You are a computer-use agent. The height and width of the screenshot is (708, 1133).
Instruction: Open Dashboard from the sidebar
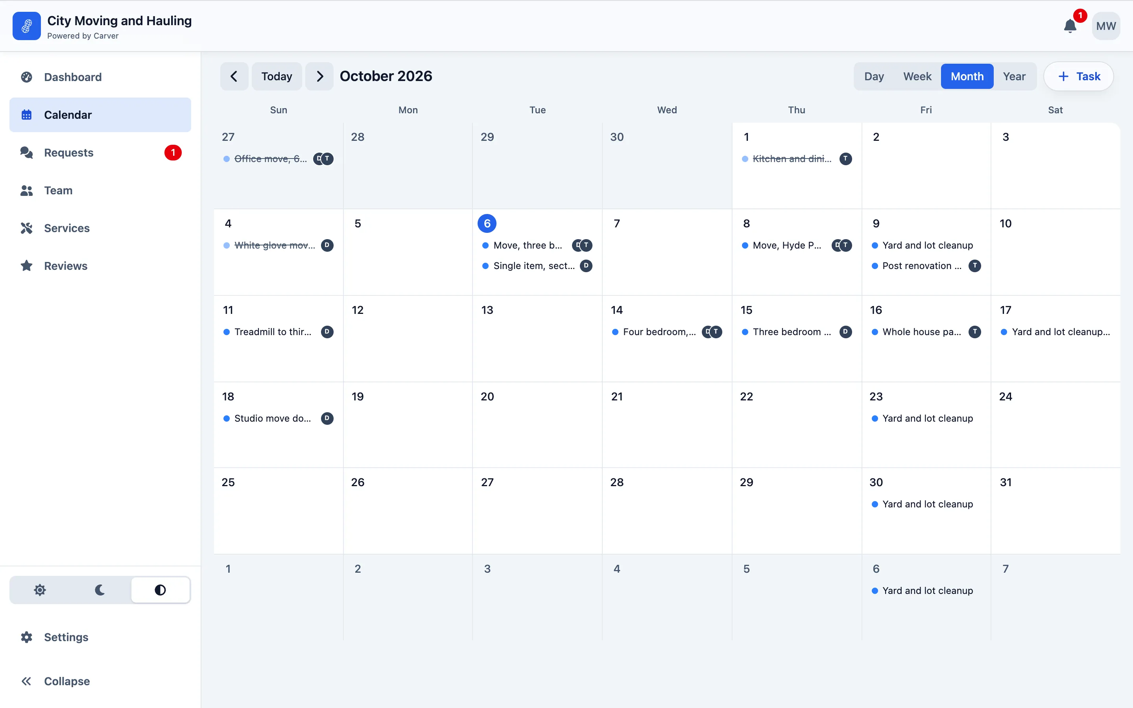click(x=100, y=77)
